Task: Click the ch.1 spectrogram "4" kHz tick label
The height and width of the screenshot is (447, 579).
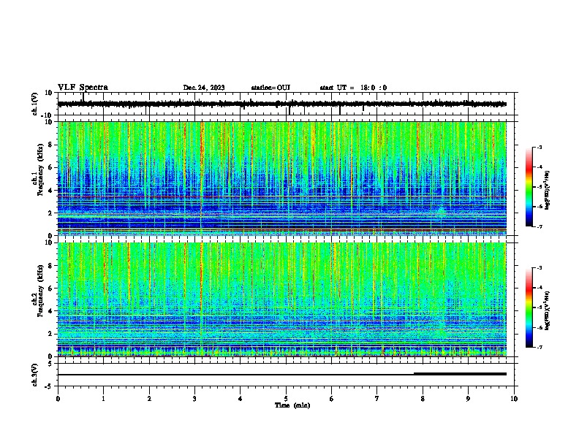Action: (50, 191)
